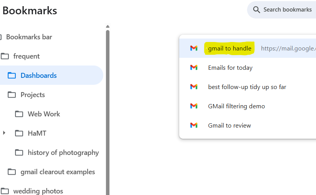Select "best follow-up tidy up so far" bookmark

pyautogui.click(x=247, y=87)
